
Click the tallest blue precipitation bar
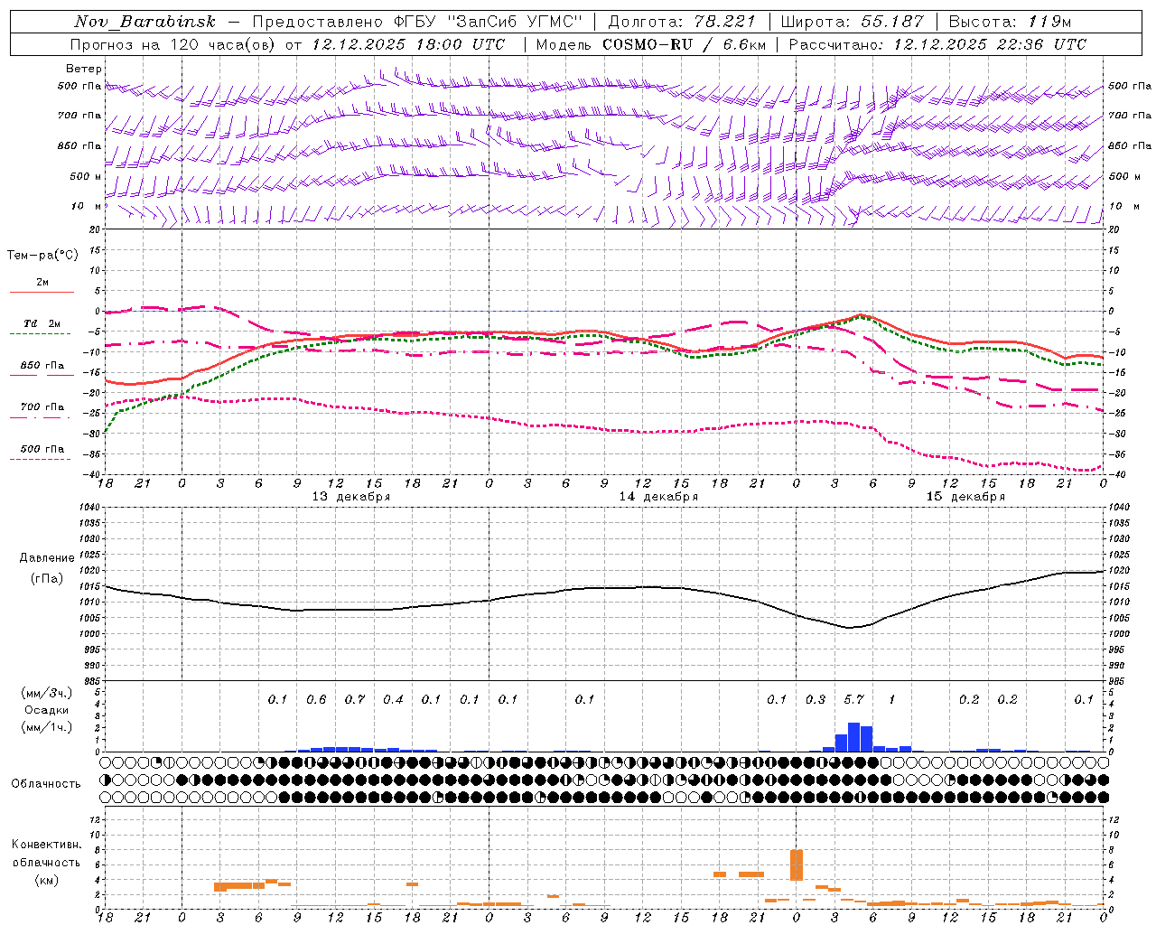click(x=853, y=737)
